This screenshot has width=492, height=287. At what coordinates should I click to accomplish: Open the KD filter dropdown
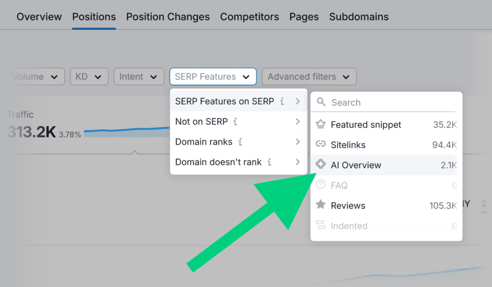[89, 77]
